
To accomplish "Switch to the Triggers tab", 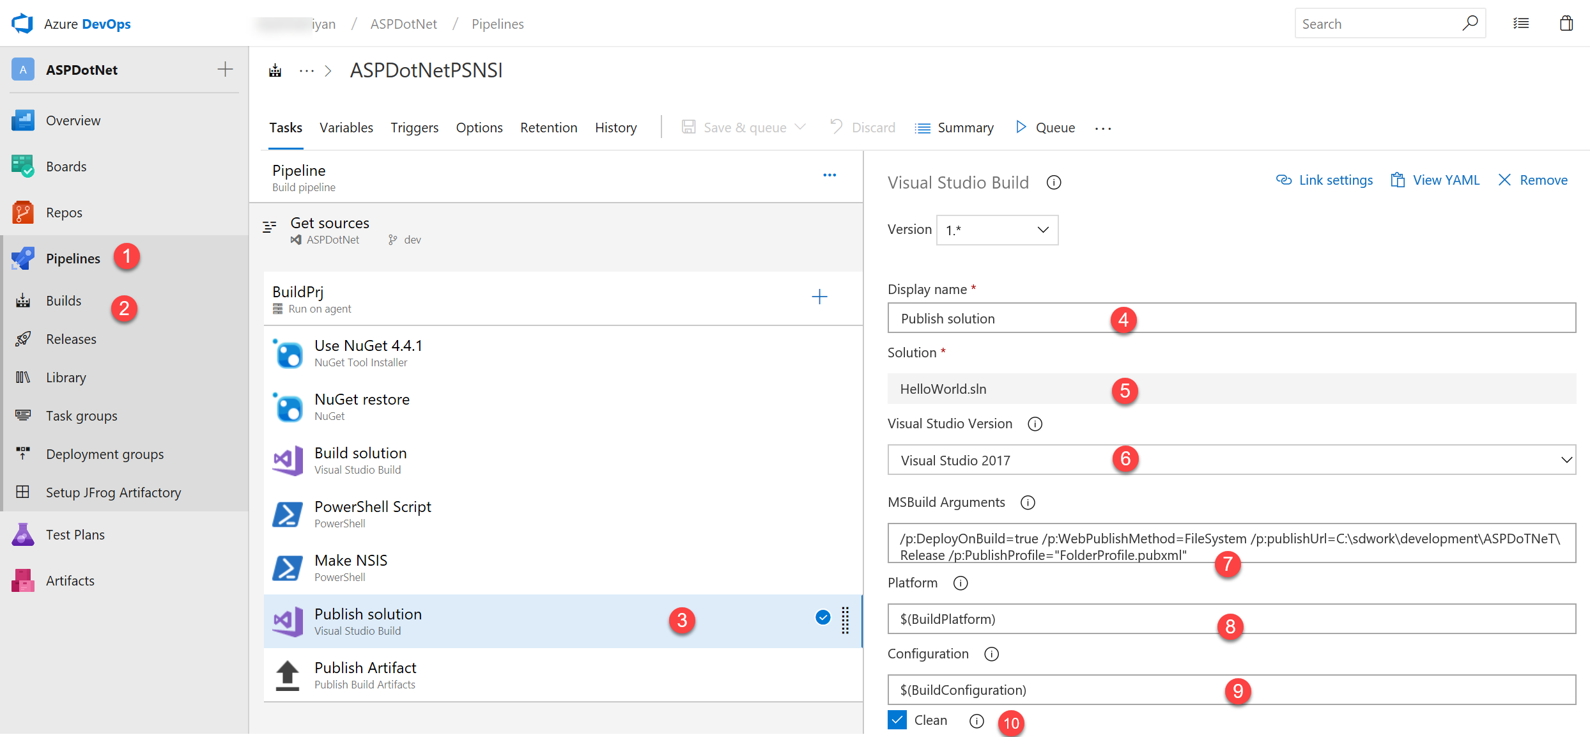I will pos(415,127).
